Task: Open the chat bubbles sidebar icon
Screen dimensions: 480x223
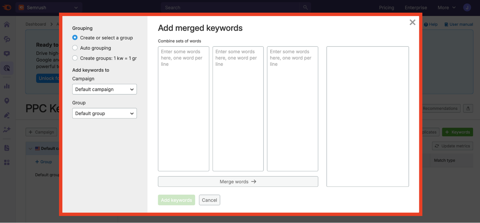Action: click(7, 39)
